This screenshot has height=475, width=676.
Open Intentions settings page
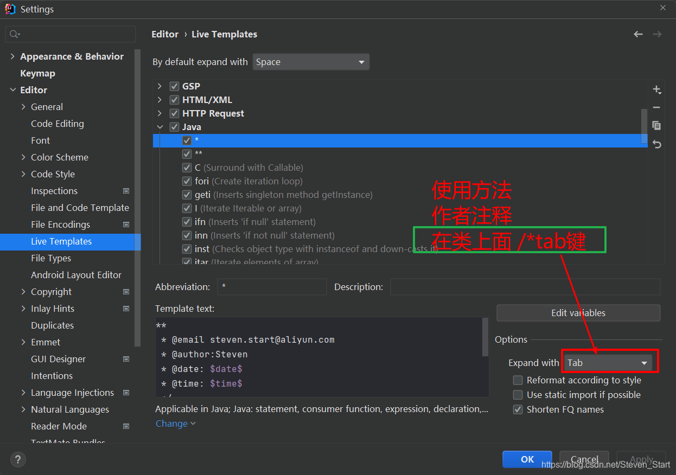[52, 376]
